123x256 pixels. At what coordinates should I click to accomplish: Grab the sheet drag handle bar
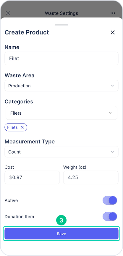pos(61,25)
